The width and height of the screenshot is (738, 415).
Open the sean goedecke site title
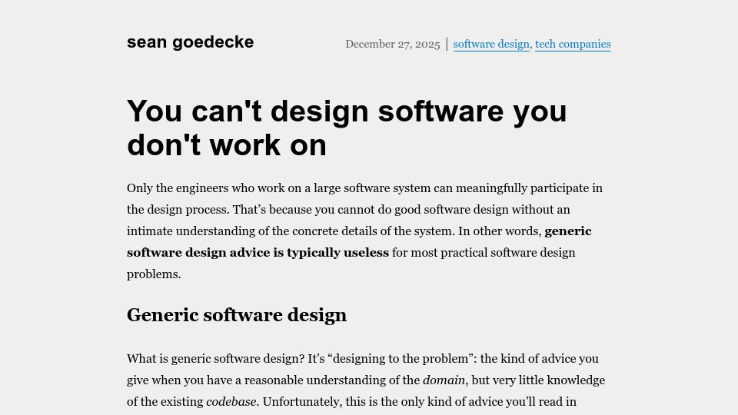click(x=190, y=41)
